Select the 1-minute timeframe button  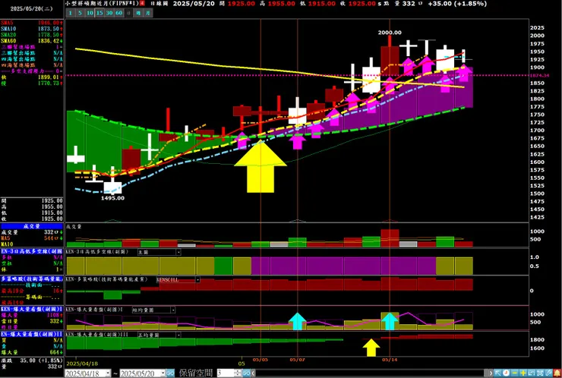[70, 13]
